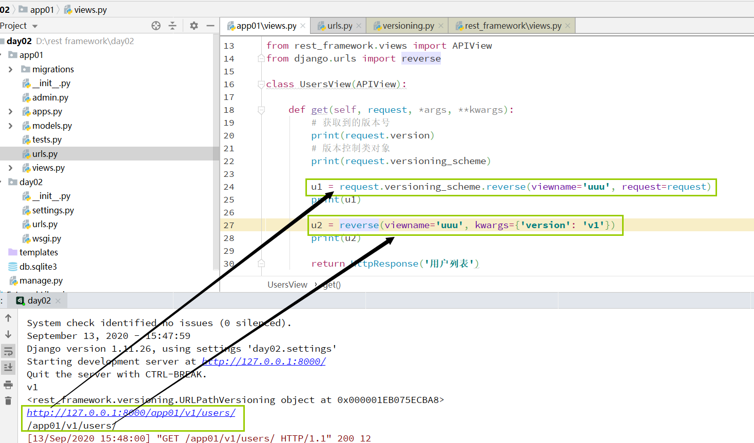Close the rest_framework\views.py editor tab
754x443 pixels.
click(x=568, y=26)
